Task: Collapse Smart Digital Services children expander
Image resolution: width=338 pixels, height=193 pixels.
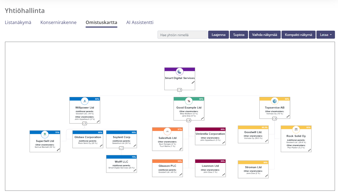Action: click(x=180, y=90)
